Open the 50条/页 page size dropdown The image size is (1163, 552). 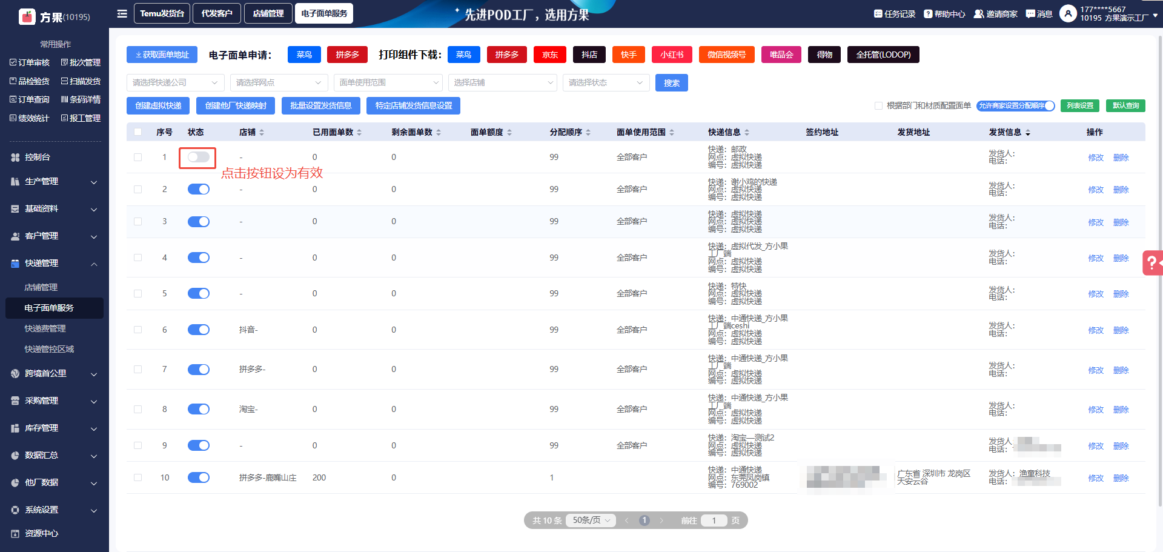pos(591,520)
